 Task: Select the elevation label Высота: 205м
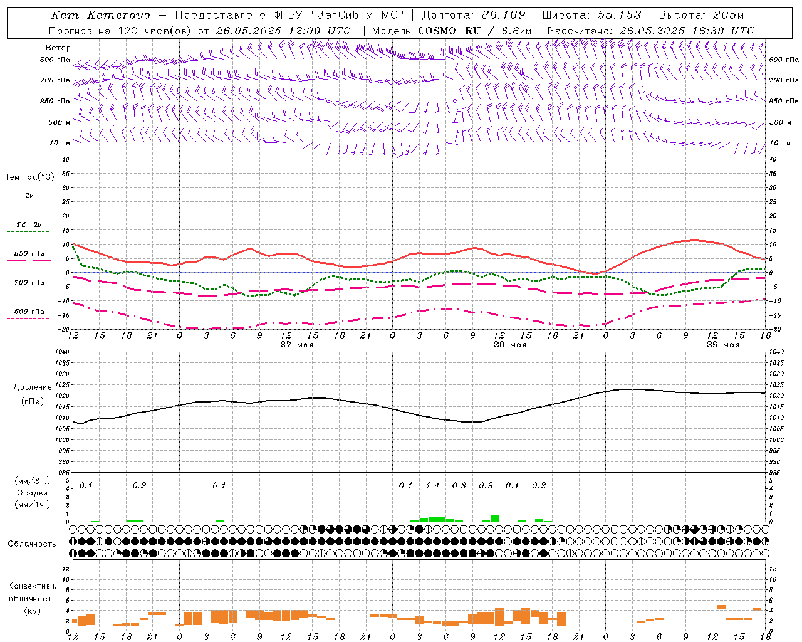click(x=701, y=15)
